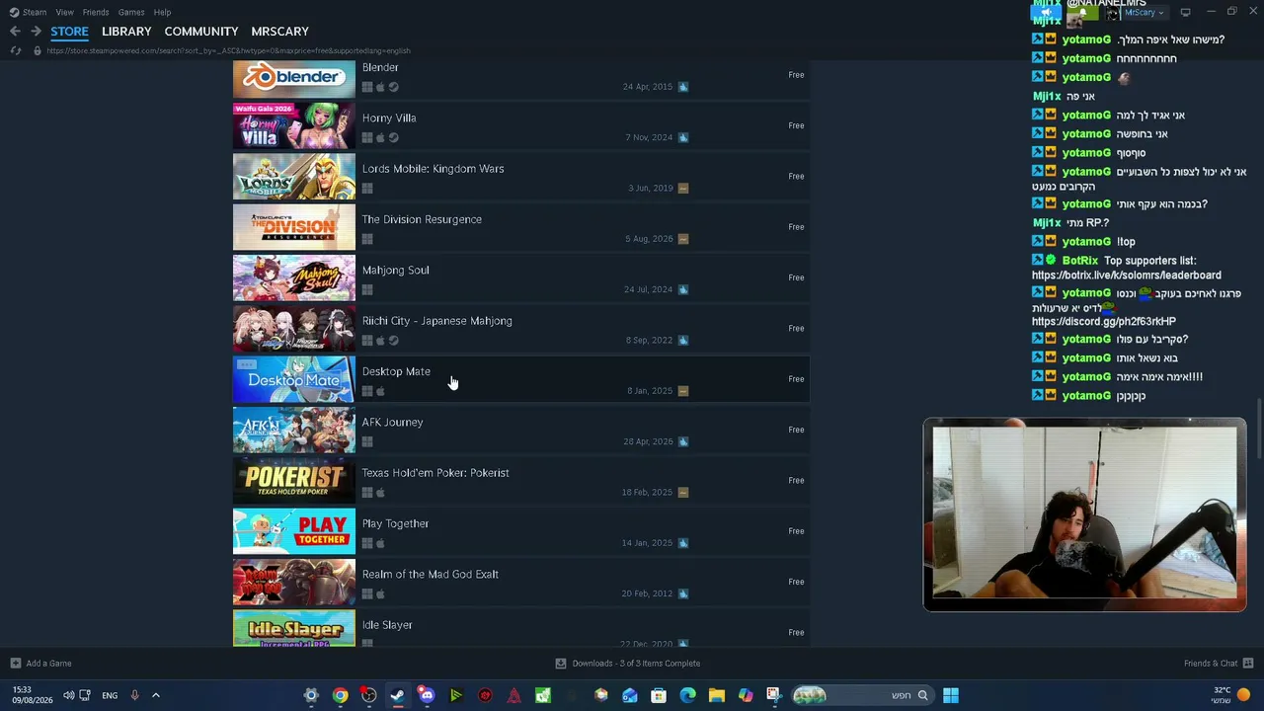Open the Play Together result
1264x711 pixels.
pyautogui.click(x=521, y=532)
